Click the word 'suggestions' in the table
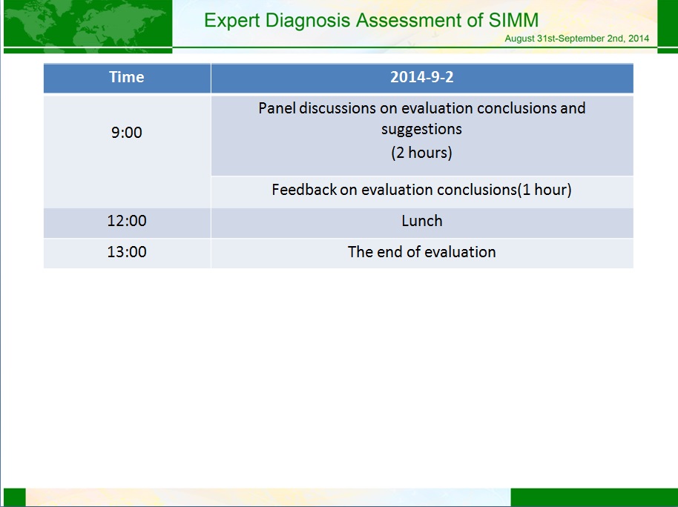The image size is (678, 507). point(421,129)
